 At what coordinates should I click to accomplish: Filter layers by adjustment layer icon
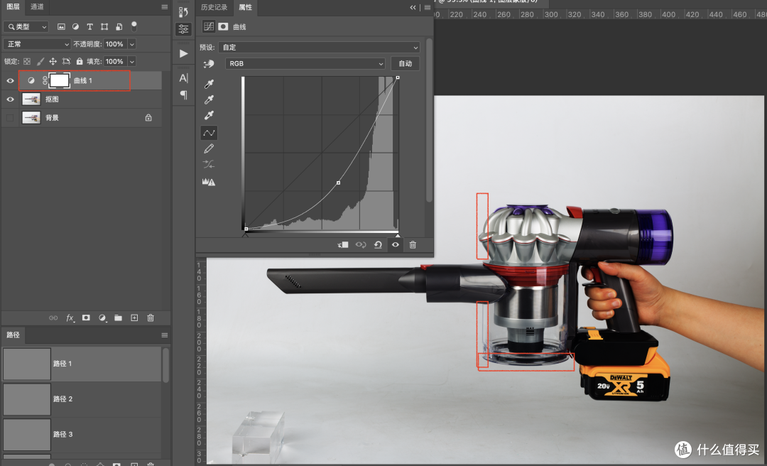pyautogui.click(x=75, y=26)
